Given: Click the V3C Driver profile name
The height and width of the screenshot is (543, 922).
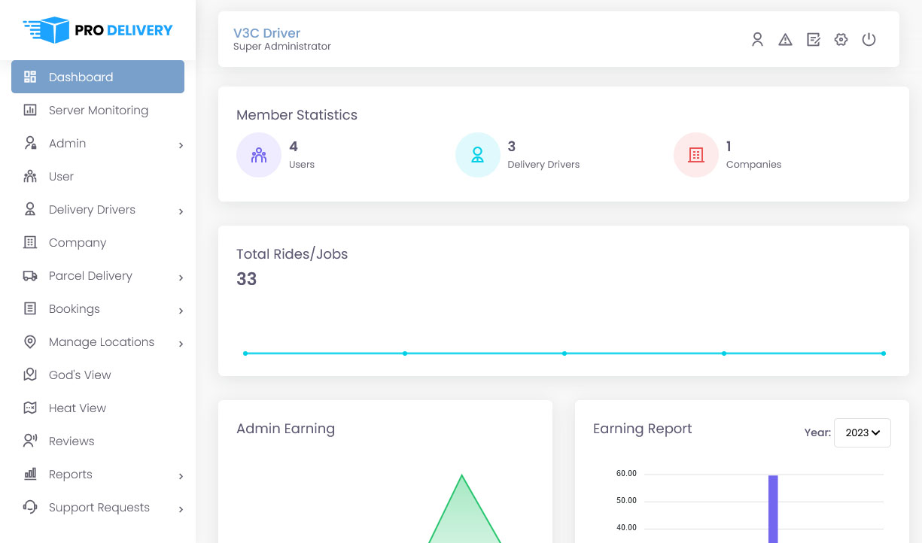Looking at the screenshot, I should [x=266, y=33].
